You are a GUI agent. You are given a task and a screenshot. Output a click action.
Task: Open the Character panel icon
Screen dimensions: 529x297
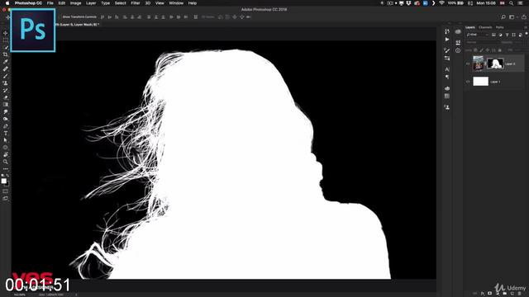[x=447, y=69]
